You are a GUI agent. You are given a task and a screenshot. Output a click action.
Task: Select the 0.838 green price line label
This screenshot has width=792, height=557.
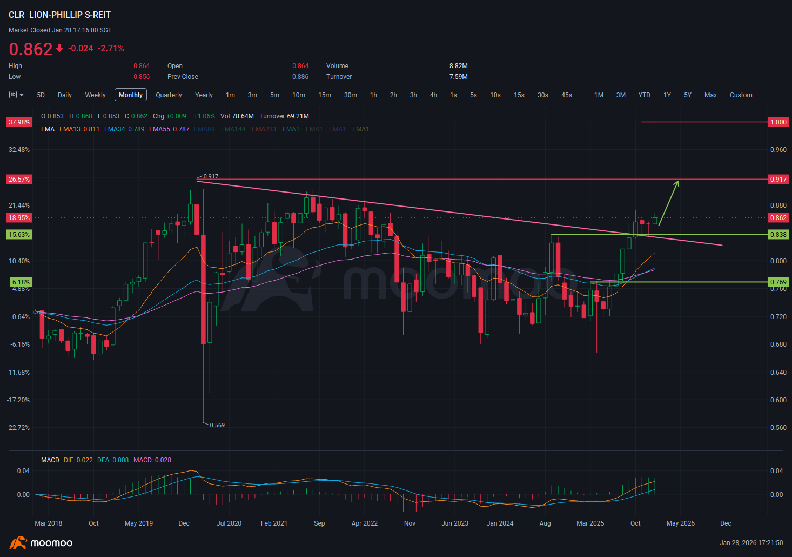pyautogui.click(x=778, y=235)
